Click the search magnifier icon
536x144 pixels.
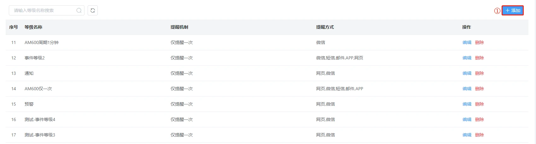pos(79,10)
